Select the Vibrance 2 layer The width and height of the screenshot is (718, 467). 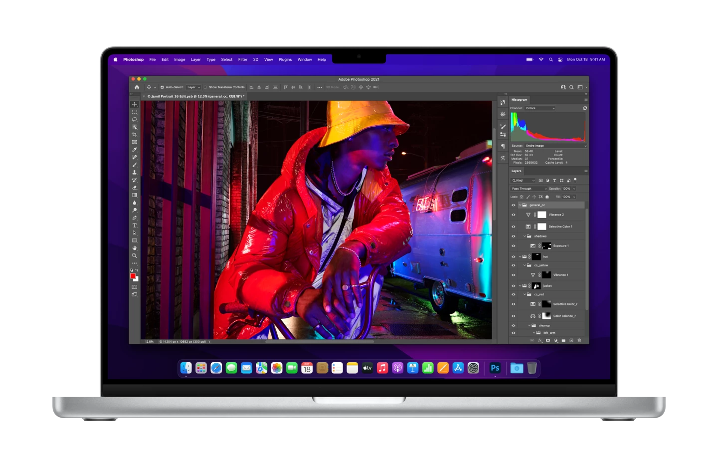pyautogui.click(x=556, y=215)
